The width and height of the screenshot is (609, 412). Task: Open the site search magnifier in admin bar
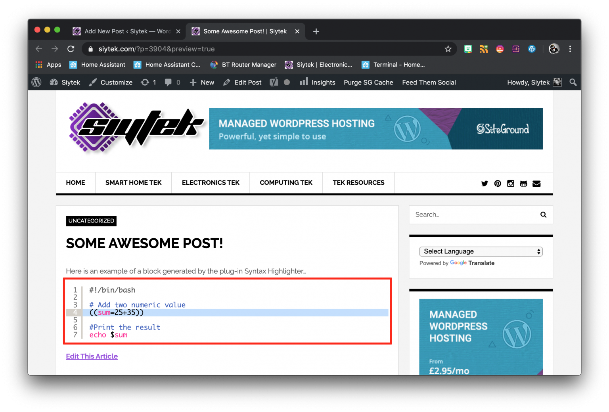click(x=573, y=82)
